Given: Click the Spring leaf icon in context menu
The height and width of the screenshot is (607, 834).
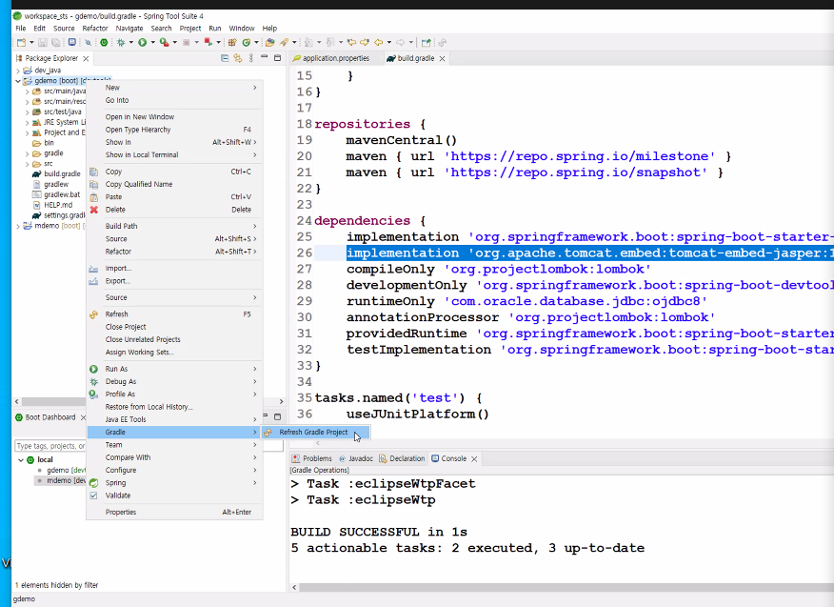Looking at the screenshot, I should tap(93, 483).
